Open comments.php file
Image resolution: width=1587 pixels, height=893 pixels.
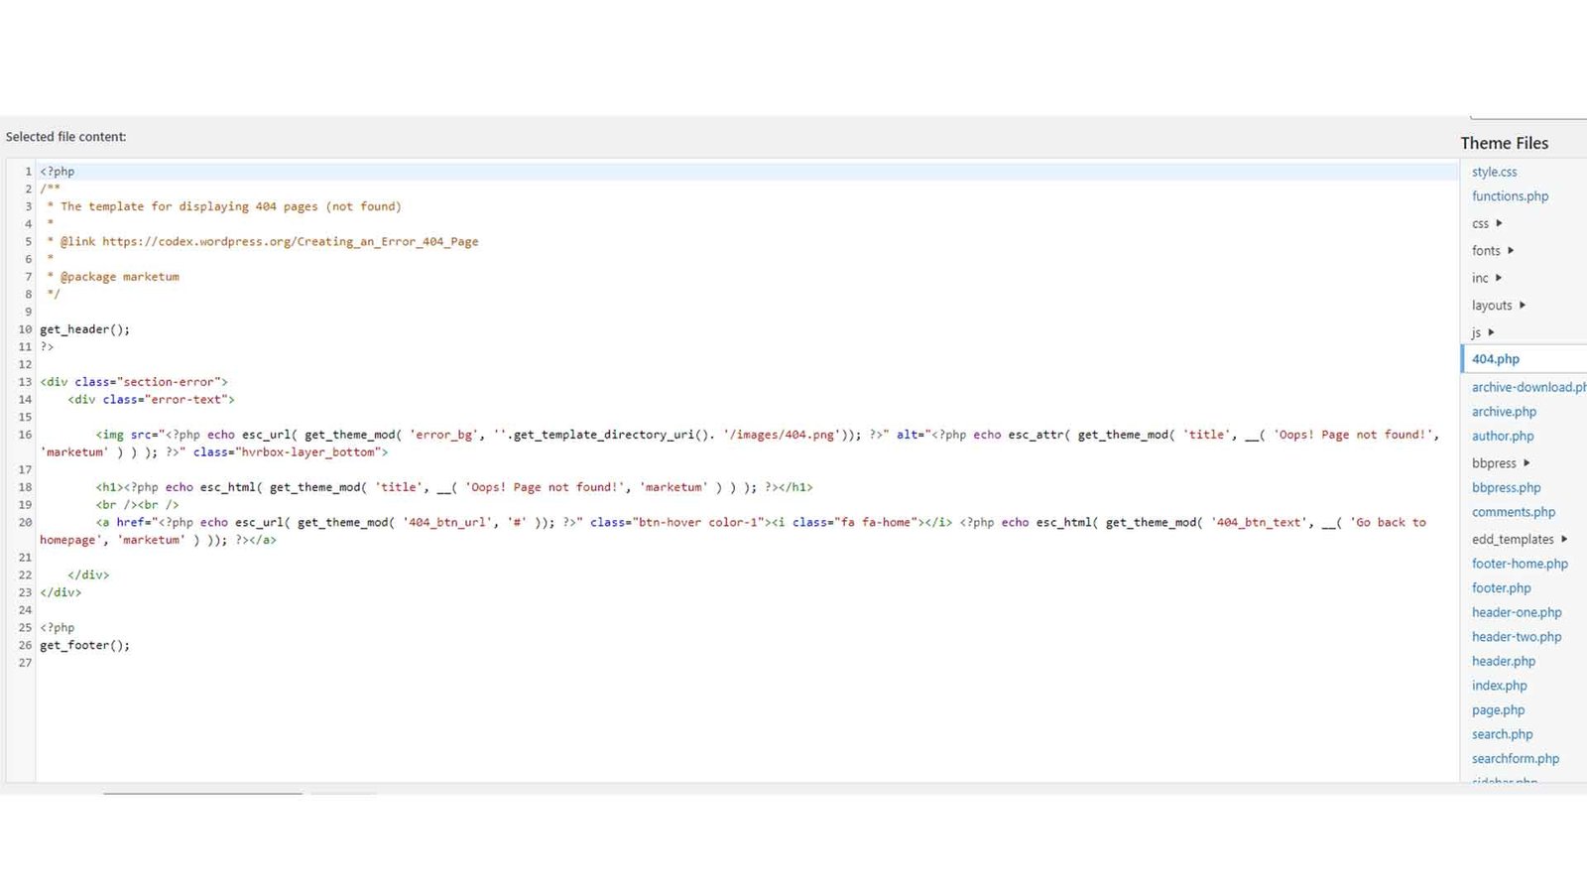point(1514,512)
